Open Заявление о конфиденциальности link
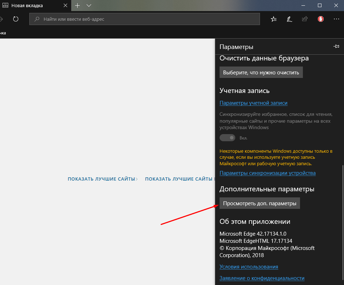The height and width of the screenshot is (285, 344). click(x=262, y=278)
